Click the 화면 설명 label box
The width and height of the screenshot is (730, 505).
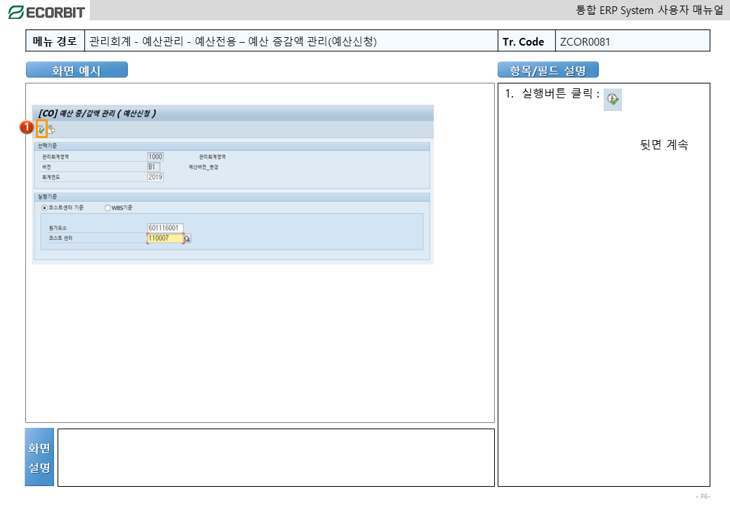[39, 457]
